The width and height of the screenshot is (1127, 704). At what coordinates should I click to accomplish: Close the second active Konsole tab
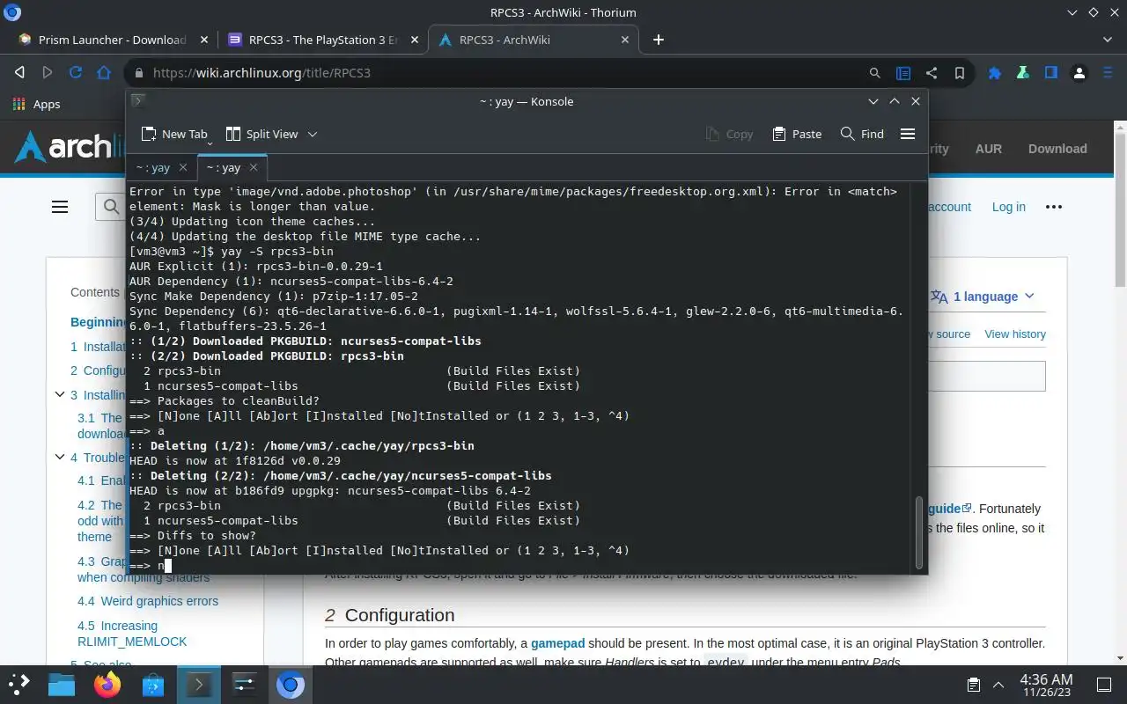[254, 167]
